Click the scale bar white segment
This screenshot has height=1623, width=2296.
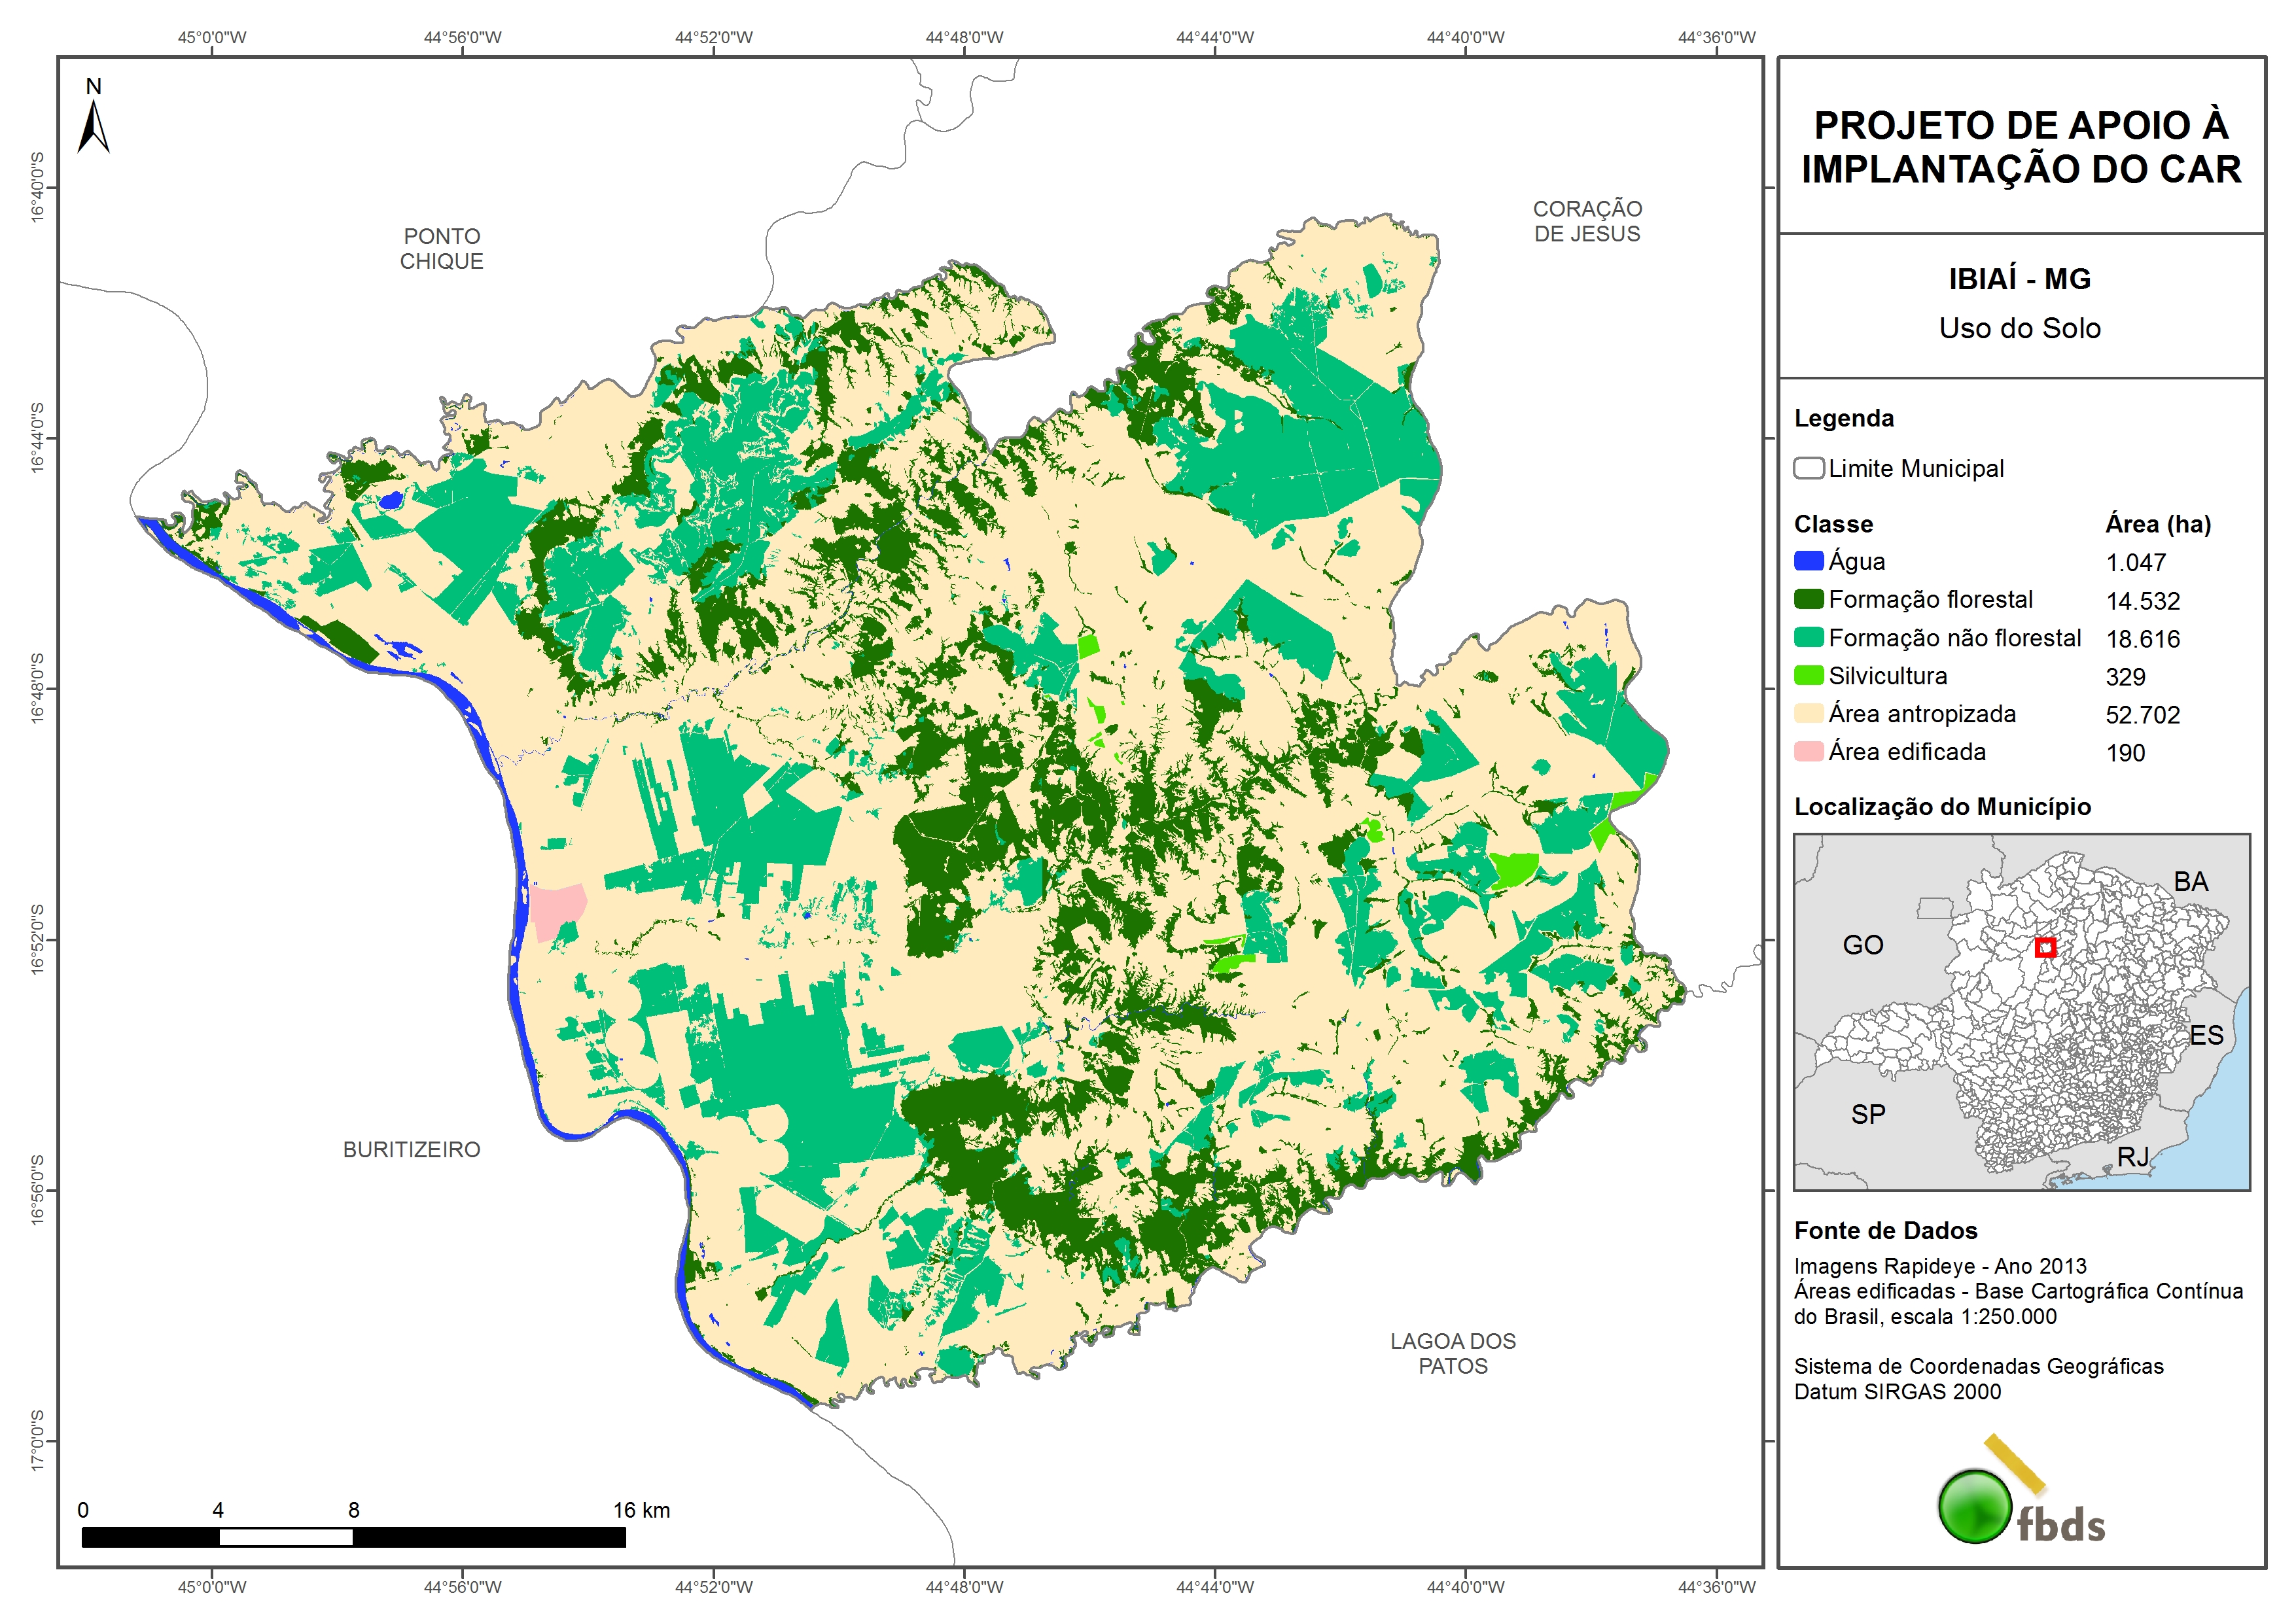click(x=285, y=1537)
